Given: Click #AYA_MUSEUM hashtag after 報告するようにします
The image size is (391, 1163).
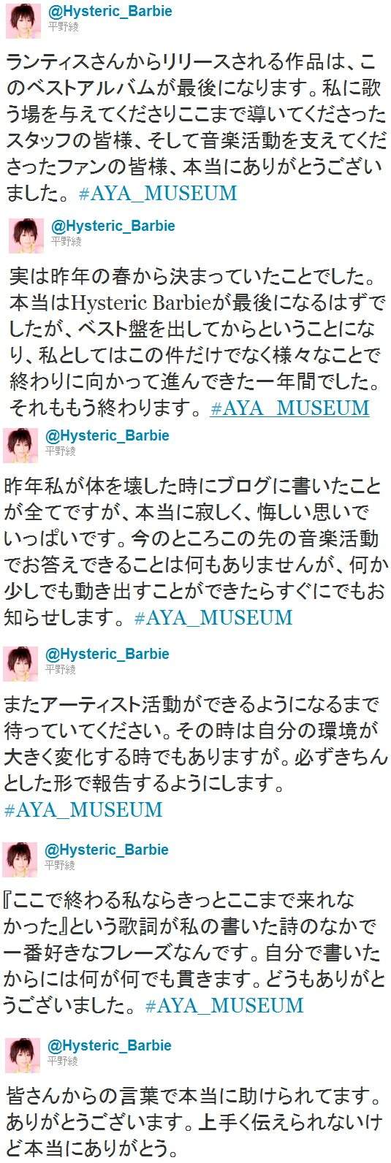Looking at the screenshot, I should click(x=83, y=810).
